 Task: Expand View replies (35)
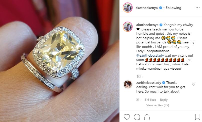tap(157, 105)
